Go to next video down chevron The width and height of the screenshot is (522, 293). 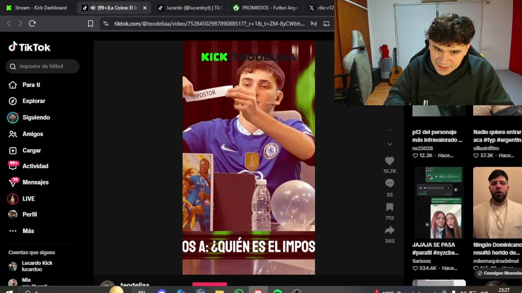point(389,144)
